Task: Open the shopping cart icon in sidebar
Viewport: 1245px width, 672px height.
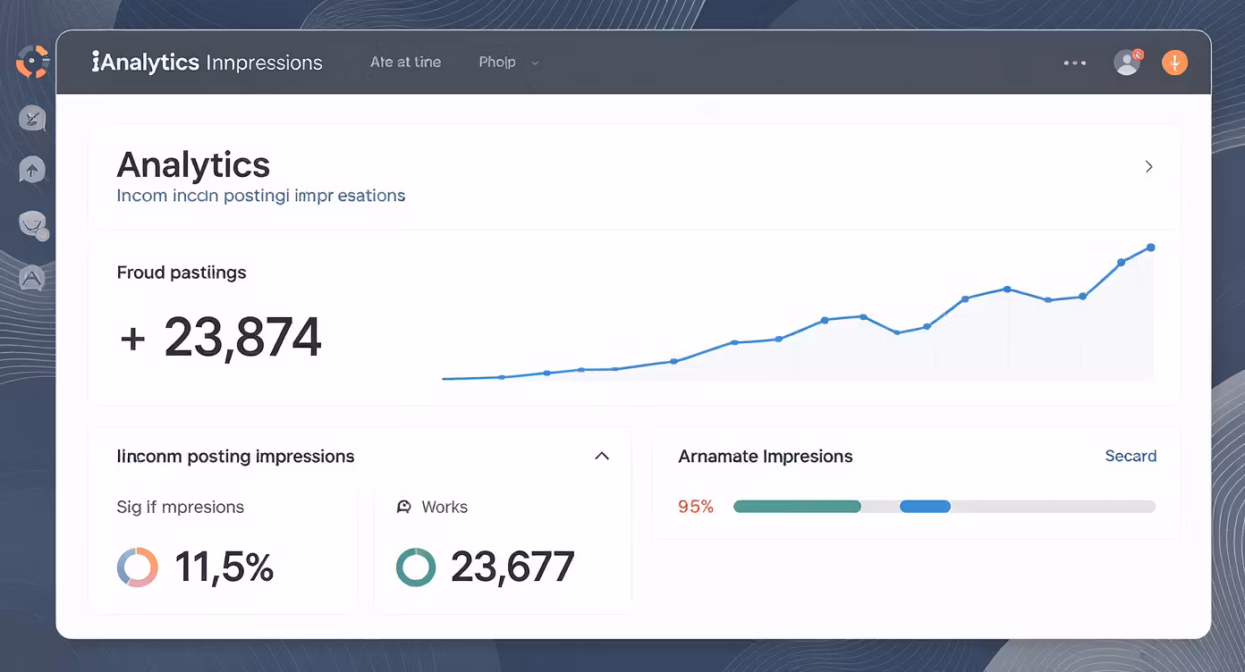Action: 33,225
